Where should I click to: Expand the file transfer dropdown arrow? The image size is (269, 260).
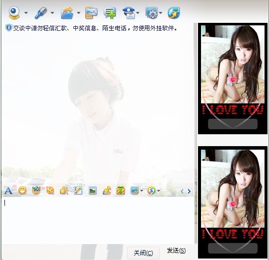click(x=78, y=13)
